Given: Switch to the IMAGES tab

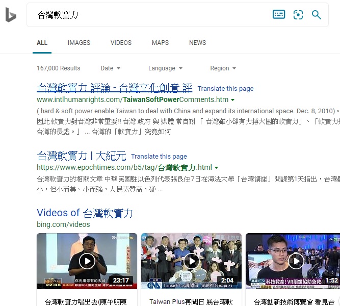Looking at the screenshot, I should point(79,43).
